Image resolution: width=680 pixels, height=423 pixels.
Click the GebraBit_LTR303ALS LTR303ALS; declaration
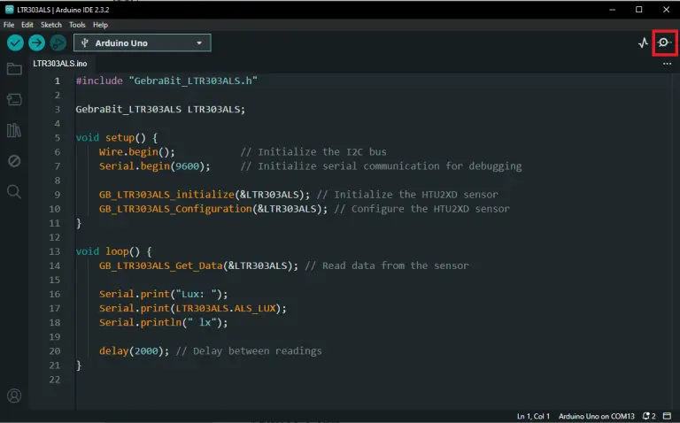(160, 109)
